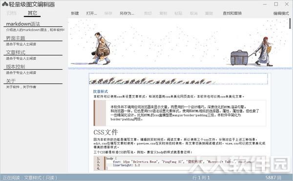Open a file with 打开...
The width and height of the screenshot is (293, 181).
pos(92,13)
